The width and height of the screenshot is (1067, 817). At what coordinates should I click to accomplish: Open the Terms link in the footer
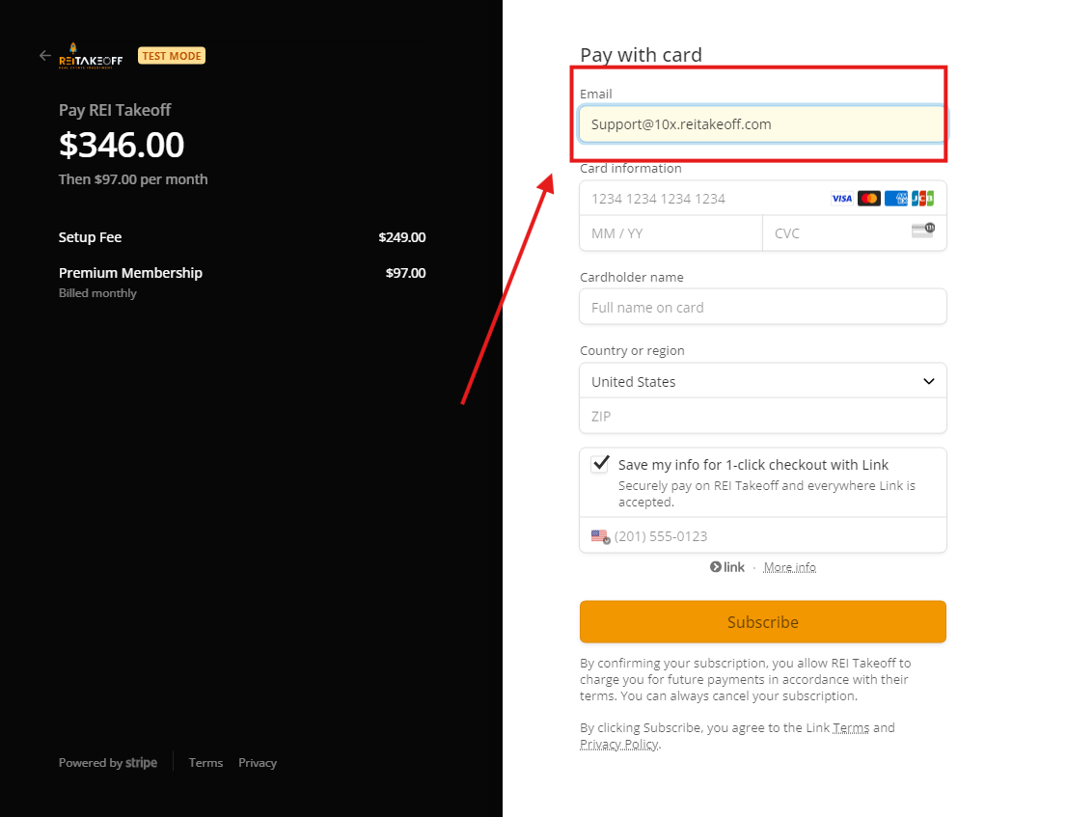[205, 763]
